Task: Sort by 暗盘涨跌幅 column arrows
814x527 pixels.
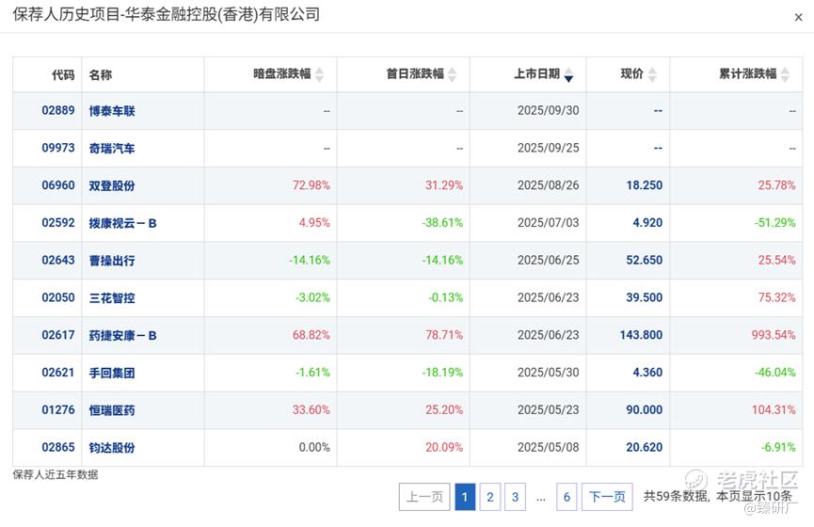Action: point(319,74)
